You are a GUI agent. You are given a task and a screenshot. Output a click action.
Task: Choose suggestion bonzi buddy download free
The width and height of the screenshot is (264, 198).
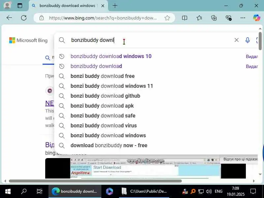tap(103, 76)
